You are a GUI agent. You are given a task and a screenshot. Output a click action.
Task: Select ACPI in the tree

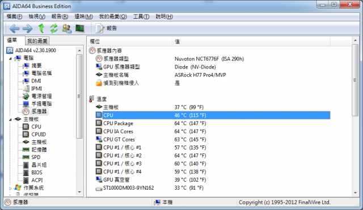coord(33,180)
